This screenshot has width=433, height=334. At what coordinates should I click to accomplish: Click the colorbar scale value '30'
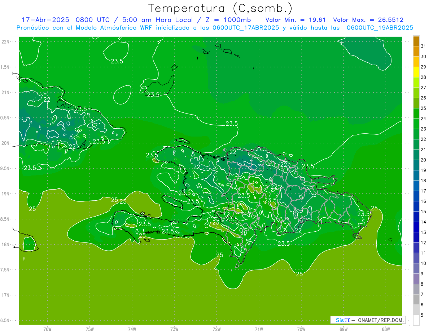point(424,57)
